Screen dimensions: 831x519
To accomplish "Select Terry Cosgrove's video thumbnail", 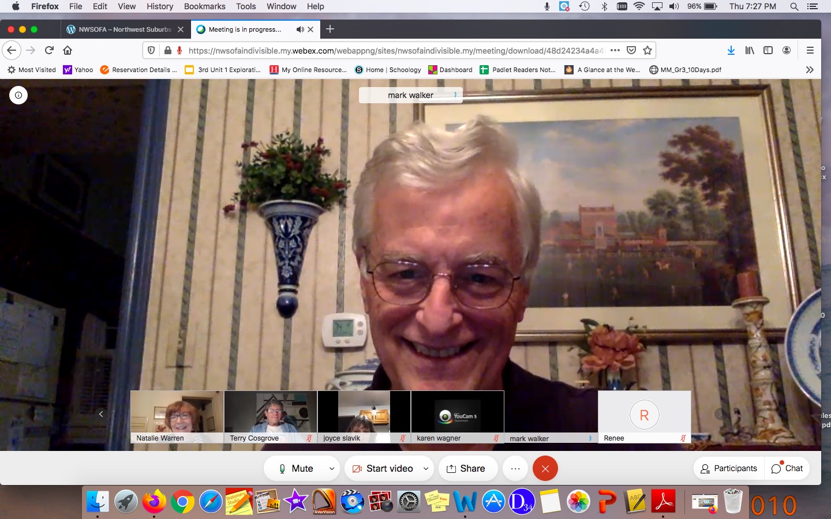I will coord(271,417).
